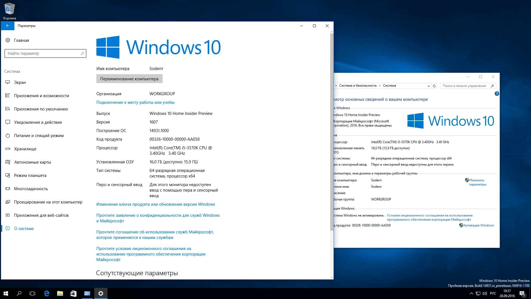Open the Action Center notification icon
Screen dimensions: 531x299
522,294
